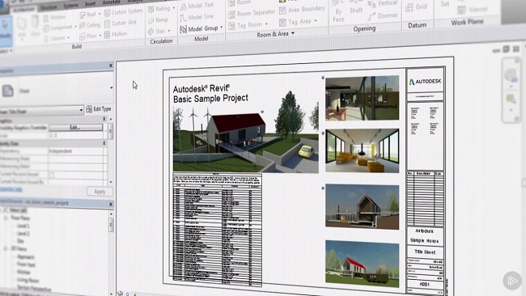Select the Room Separator tool

coord(252,14)
